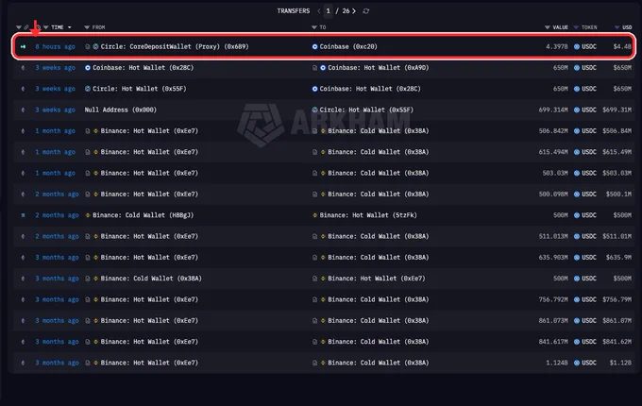Open Binance: Hot Wallet (0xEe7) recipient
The height and width of the screenshot is (406, 642).
click(x=377, y=279)
